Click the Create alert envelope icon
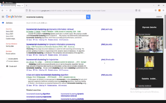The height and width of the screenshot is (103, 166). [7, 66]
